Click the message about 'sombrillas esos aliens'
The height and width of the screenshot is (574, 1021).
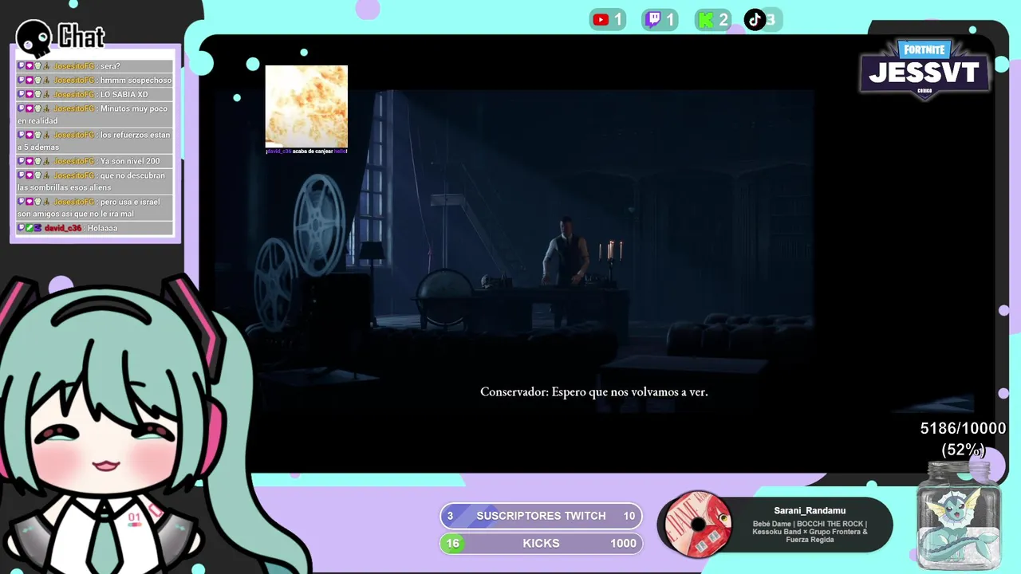tap(95, 181)
